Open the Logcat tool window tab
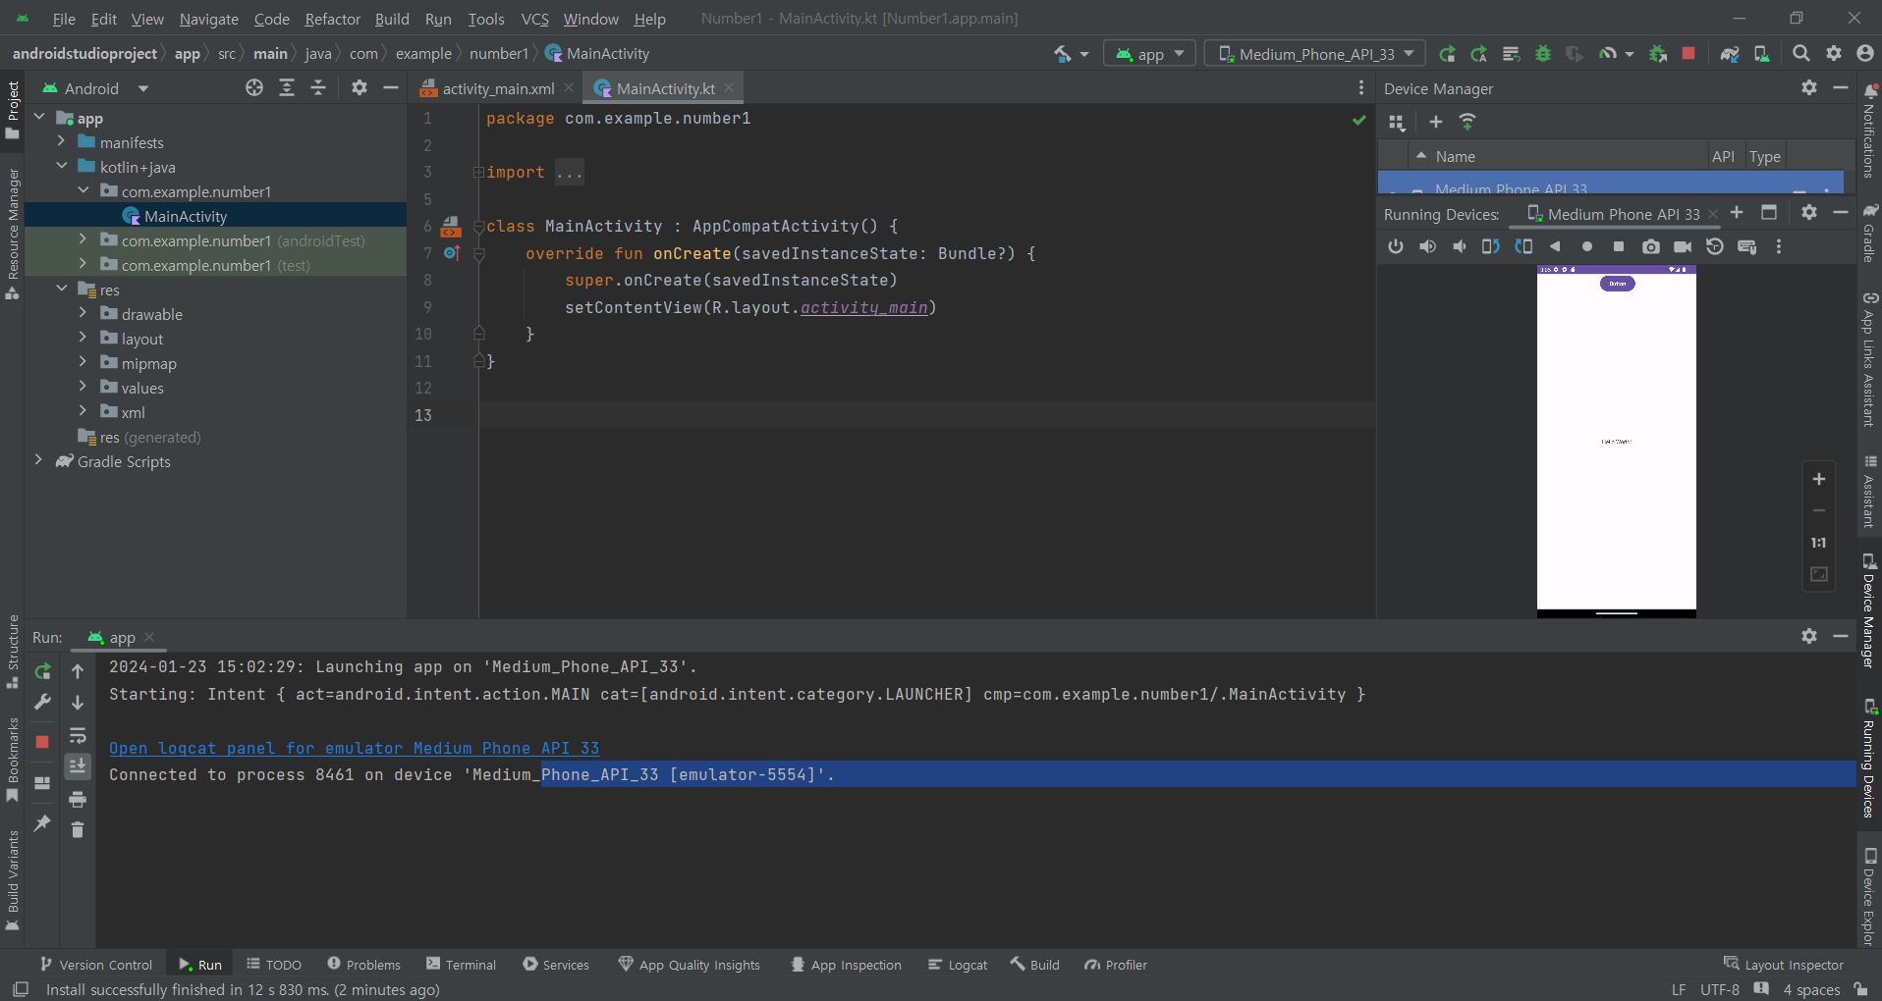1882x1001 pixels. [958, 965]
